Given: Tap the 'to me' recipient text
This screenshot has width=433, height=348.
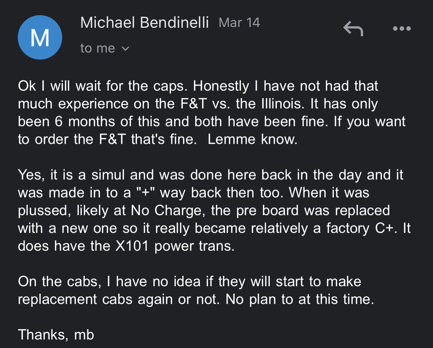Looking at the screenshot, I should coord(97,48).
